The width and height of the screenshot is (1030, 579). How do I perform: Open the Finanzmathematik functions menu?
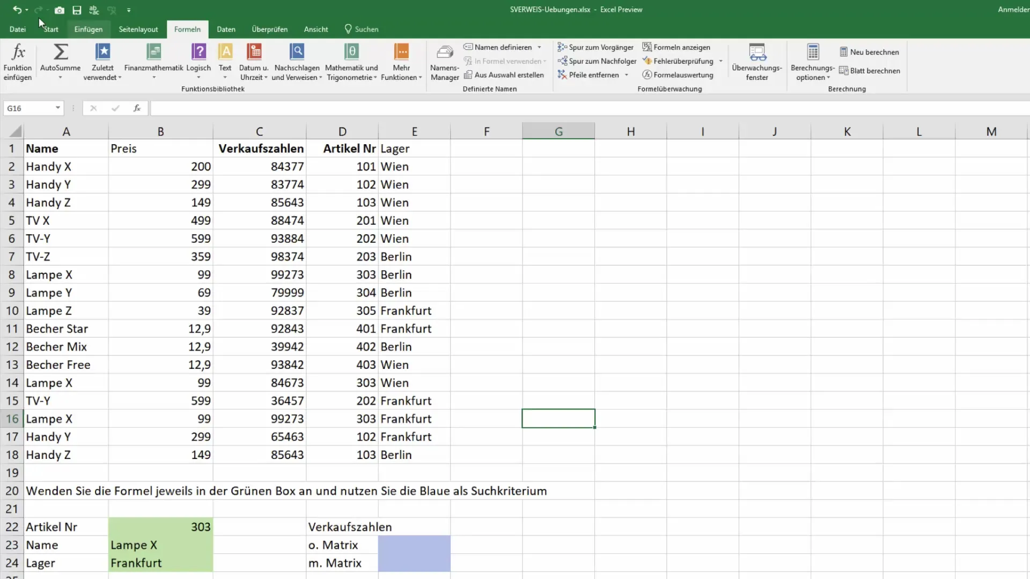click(153, 62)
